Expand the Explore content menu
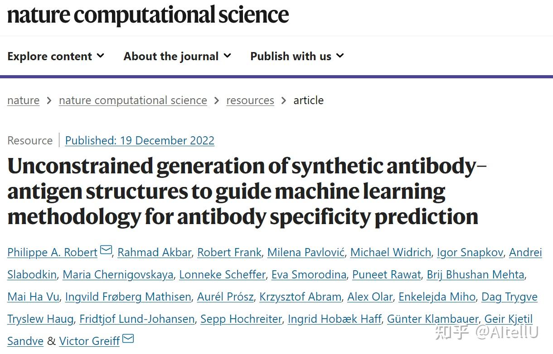Viewport: 553px width, 354px height. click(x=56, y=56)
